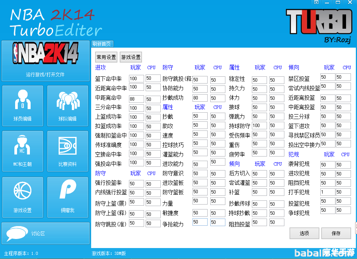Click NBA2K14 logo to run game/open file
The height and width of the screenshot is (259, 357).
(45, 61)
